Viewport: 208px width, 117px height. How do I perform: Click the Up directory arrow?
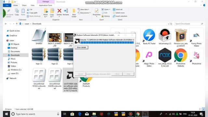pyautogui.click(x=17, y=24)
